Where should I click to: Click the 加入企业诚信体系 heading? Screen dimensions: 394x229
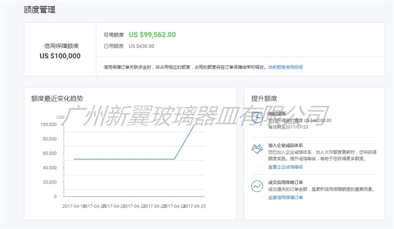[285, 145]
